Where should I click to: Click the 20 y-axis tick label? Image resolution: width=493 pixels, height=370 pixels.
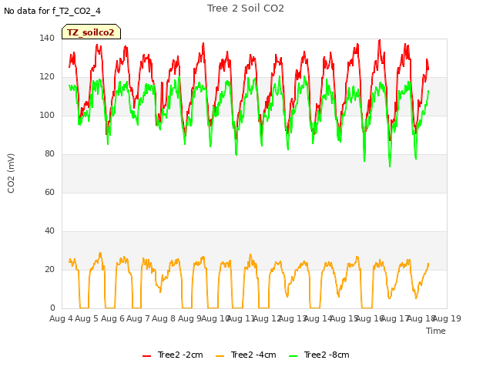[49, 269]
